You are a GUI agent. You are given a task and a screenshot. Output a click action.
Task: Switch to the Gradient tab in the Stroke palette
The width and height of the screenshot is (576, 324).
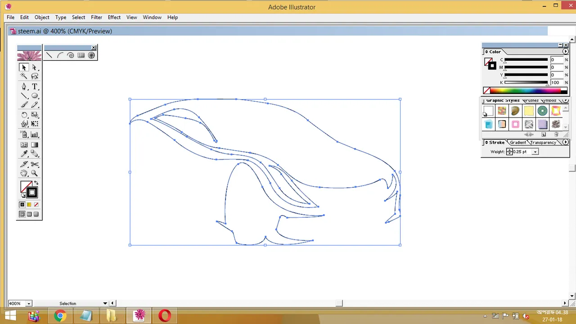(518, 142)
